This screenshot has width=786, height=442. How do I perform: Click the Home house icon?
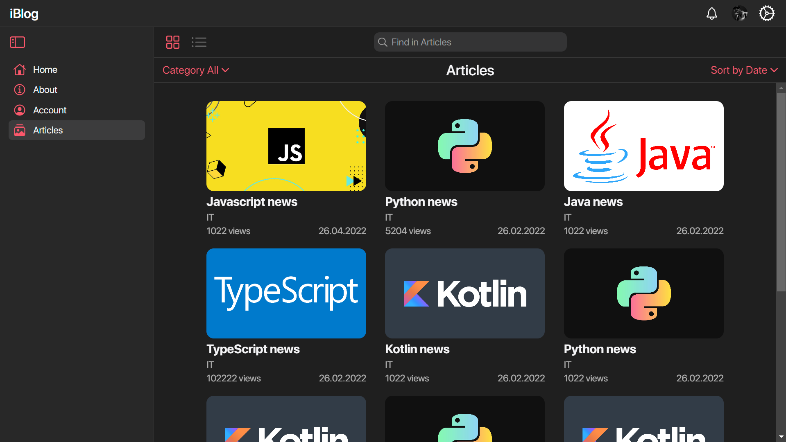20,70
